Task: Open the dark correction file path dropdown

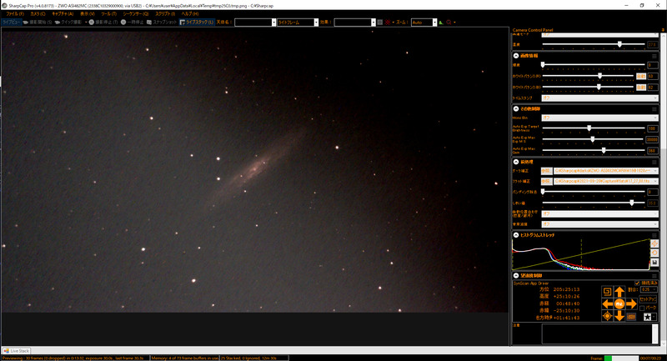Action: 606,171
